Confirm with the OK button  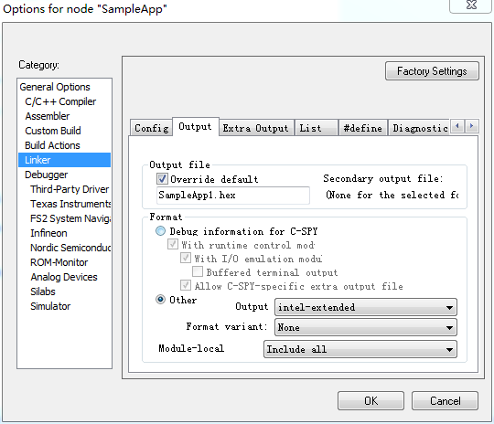(x=370, y=401)
